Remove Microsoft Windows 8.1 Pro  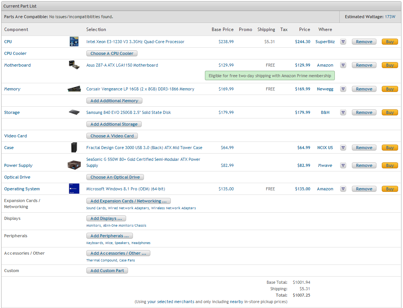pyautogui.click(x=364, y=189)
